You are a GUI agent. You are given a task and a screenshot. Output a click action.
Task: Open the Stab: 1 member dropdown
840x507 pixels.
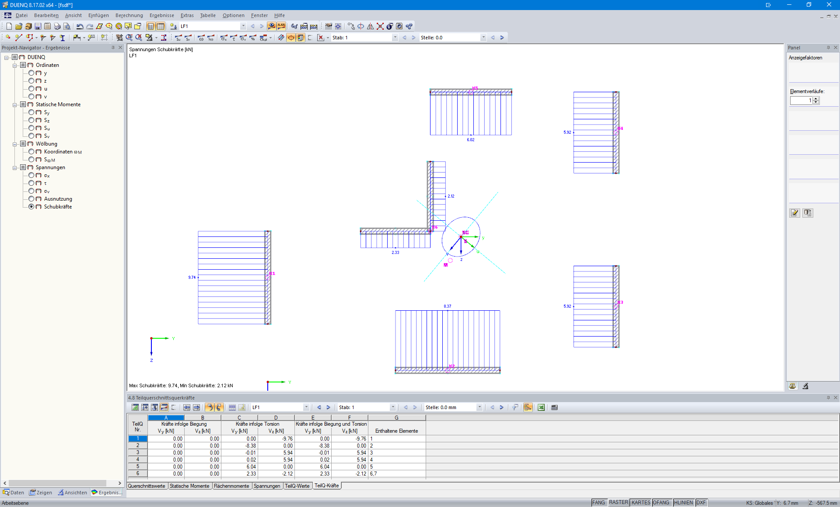[x=394, y=37]
